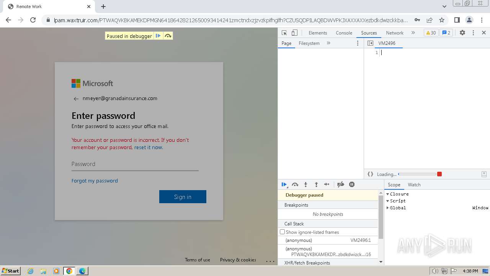Switch to the Network tab
This screenshot has height=276, width=490.
(395, 33)
